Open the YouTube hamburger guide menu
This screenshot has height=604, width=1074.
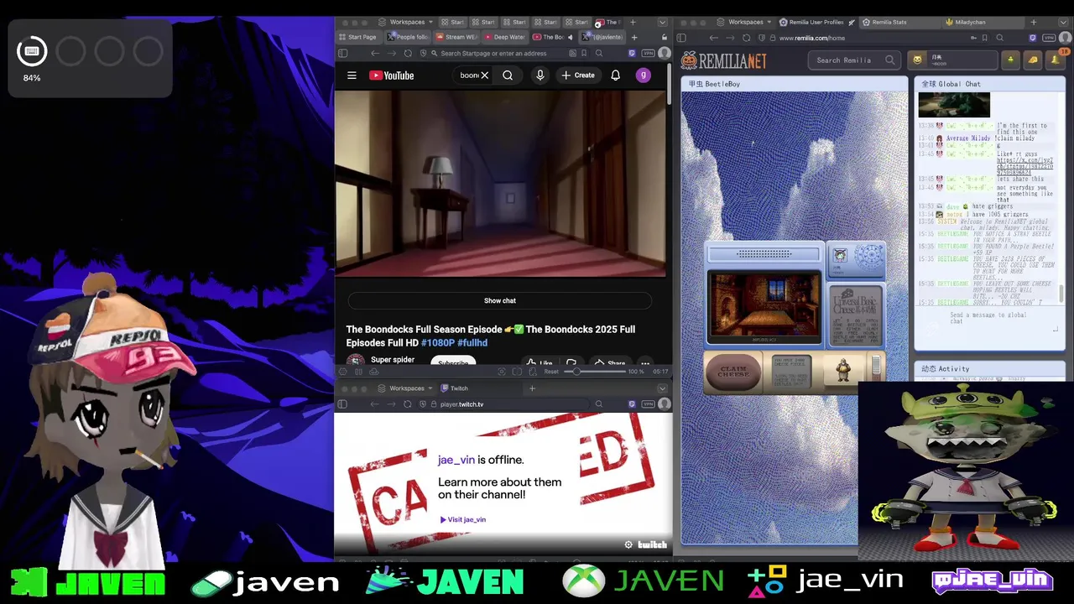click(352, 75)
